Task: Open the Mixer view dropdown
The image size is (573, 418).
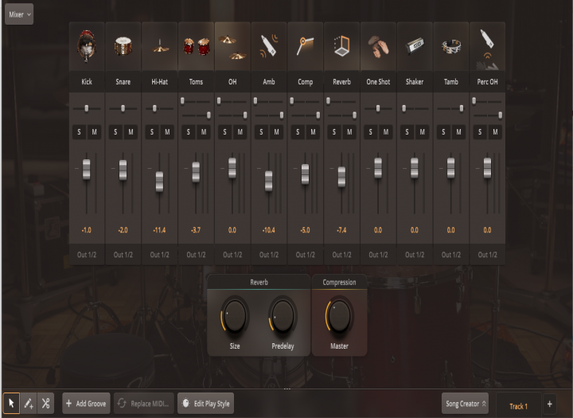Action: (19, 14)
